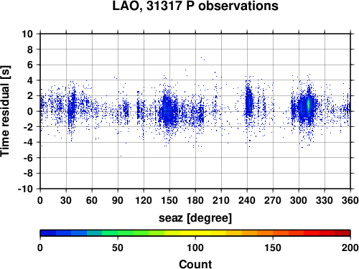The height and width of the screenshot is (269, 359).
Task: Click the green colorbar segment near 50
Action: pos(118,233)
